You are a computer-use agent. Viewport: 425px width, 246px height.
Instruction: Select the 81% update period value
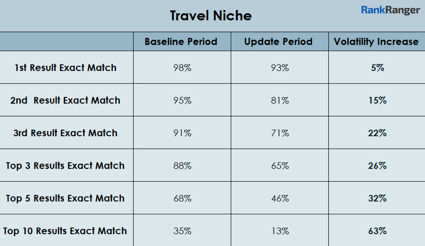tap(280, 100)
